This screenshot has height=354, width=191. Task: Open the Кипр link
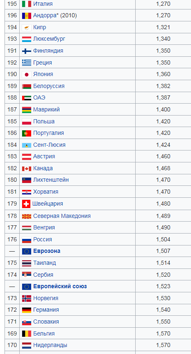point(40,27)
